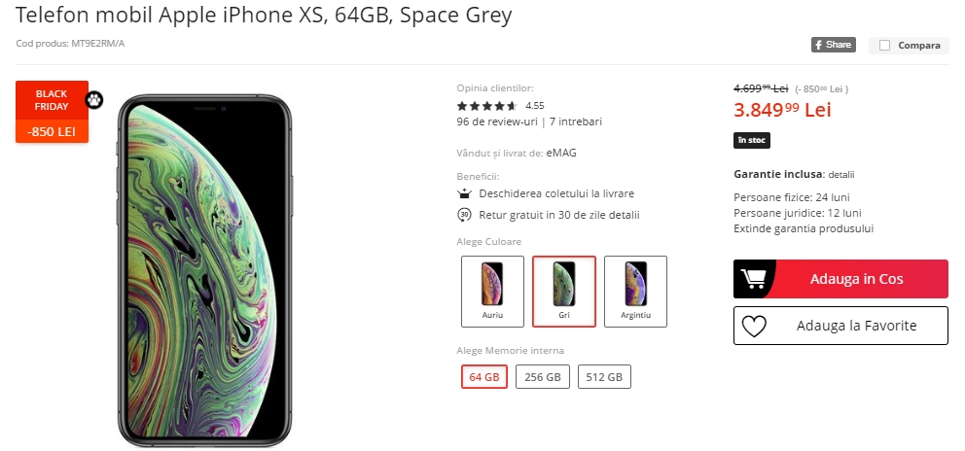Click the paw print badge icon
Image resolution: width=965 pixels, height=451 pixels.
pyautogui.click(x=94, y=99)
